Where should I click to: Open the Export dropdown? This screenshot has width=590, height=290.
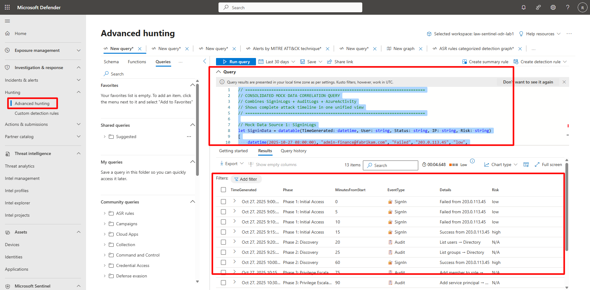point(232,164)
